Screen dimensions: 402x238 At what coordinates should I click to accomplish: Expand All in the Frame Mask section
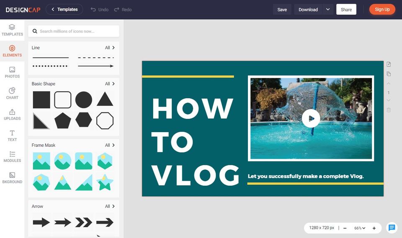[110, 145]
